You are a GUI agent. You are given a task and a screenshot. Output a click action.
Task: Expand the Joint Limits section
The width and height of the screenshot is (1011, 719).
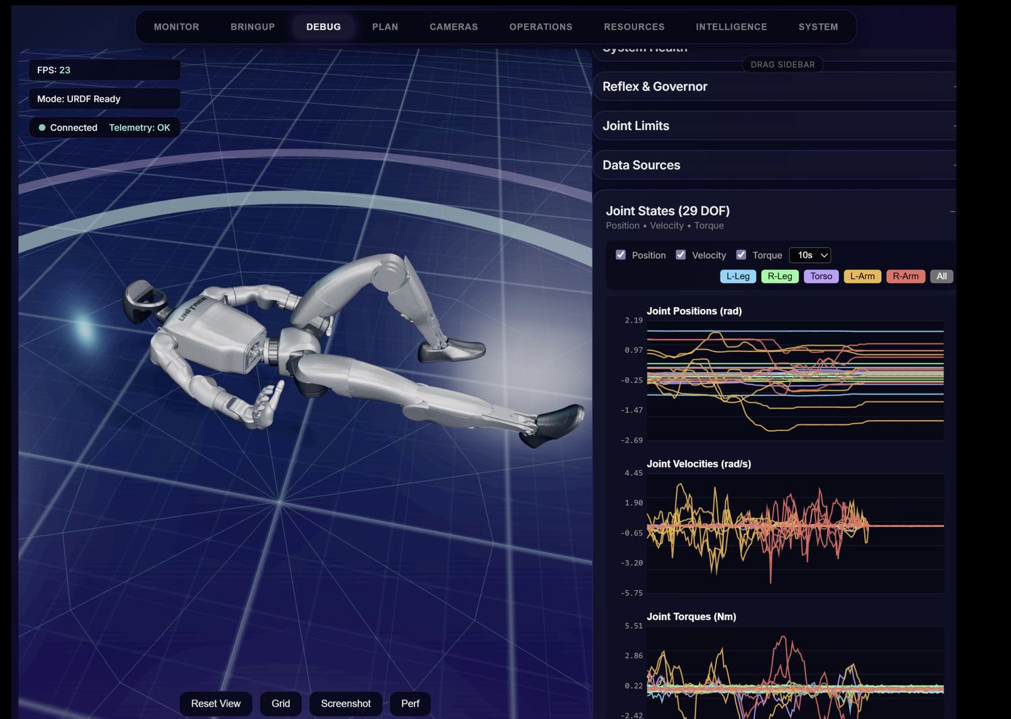tap(774, 125)
